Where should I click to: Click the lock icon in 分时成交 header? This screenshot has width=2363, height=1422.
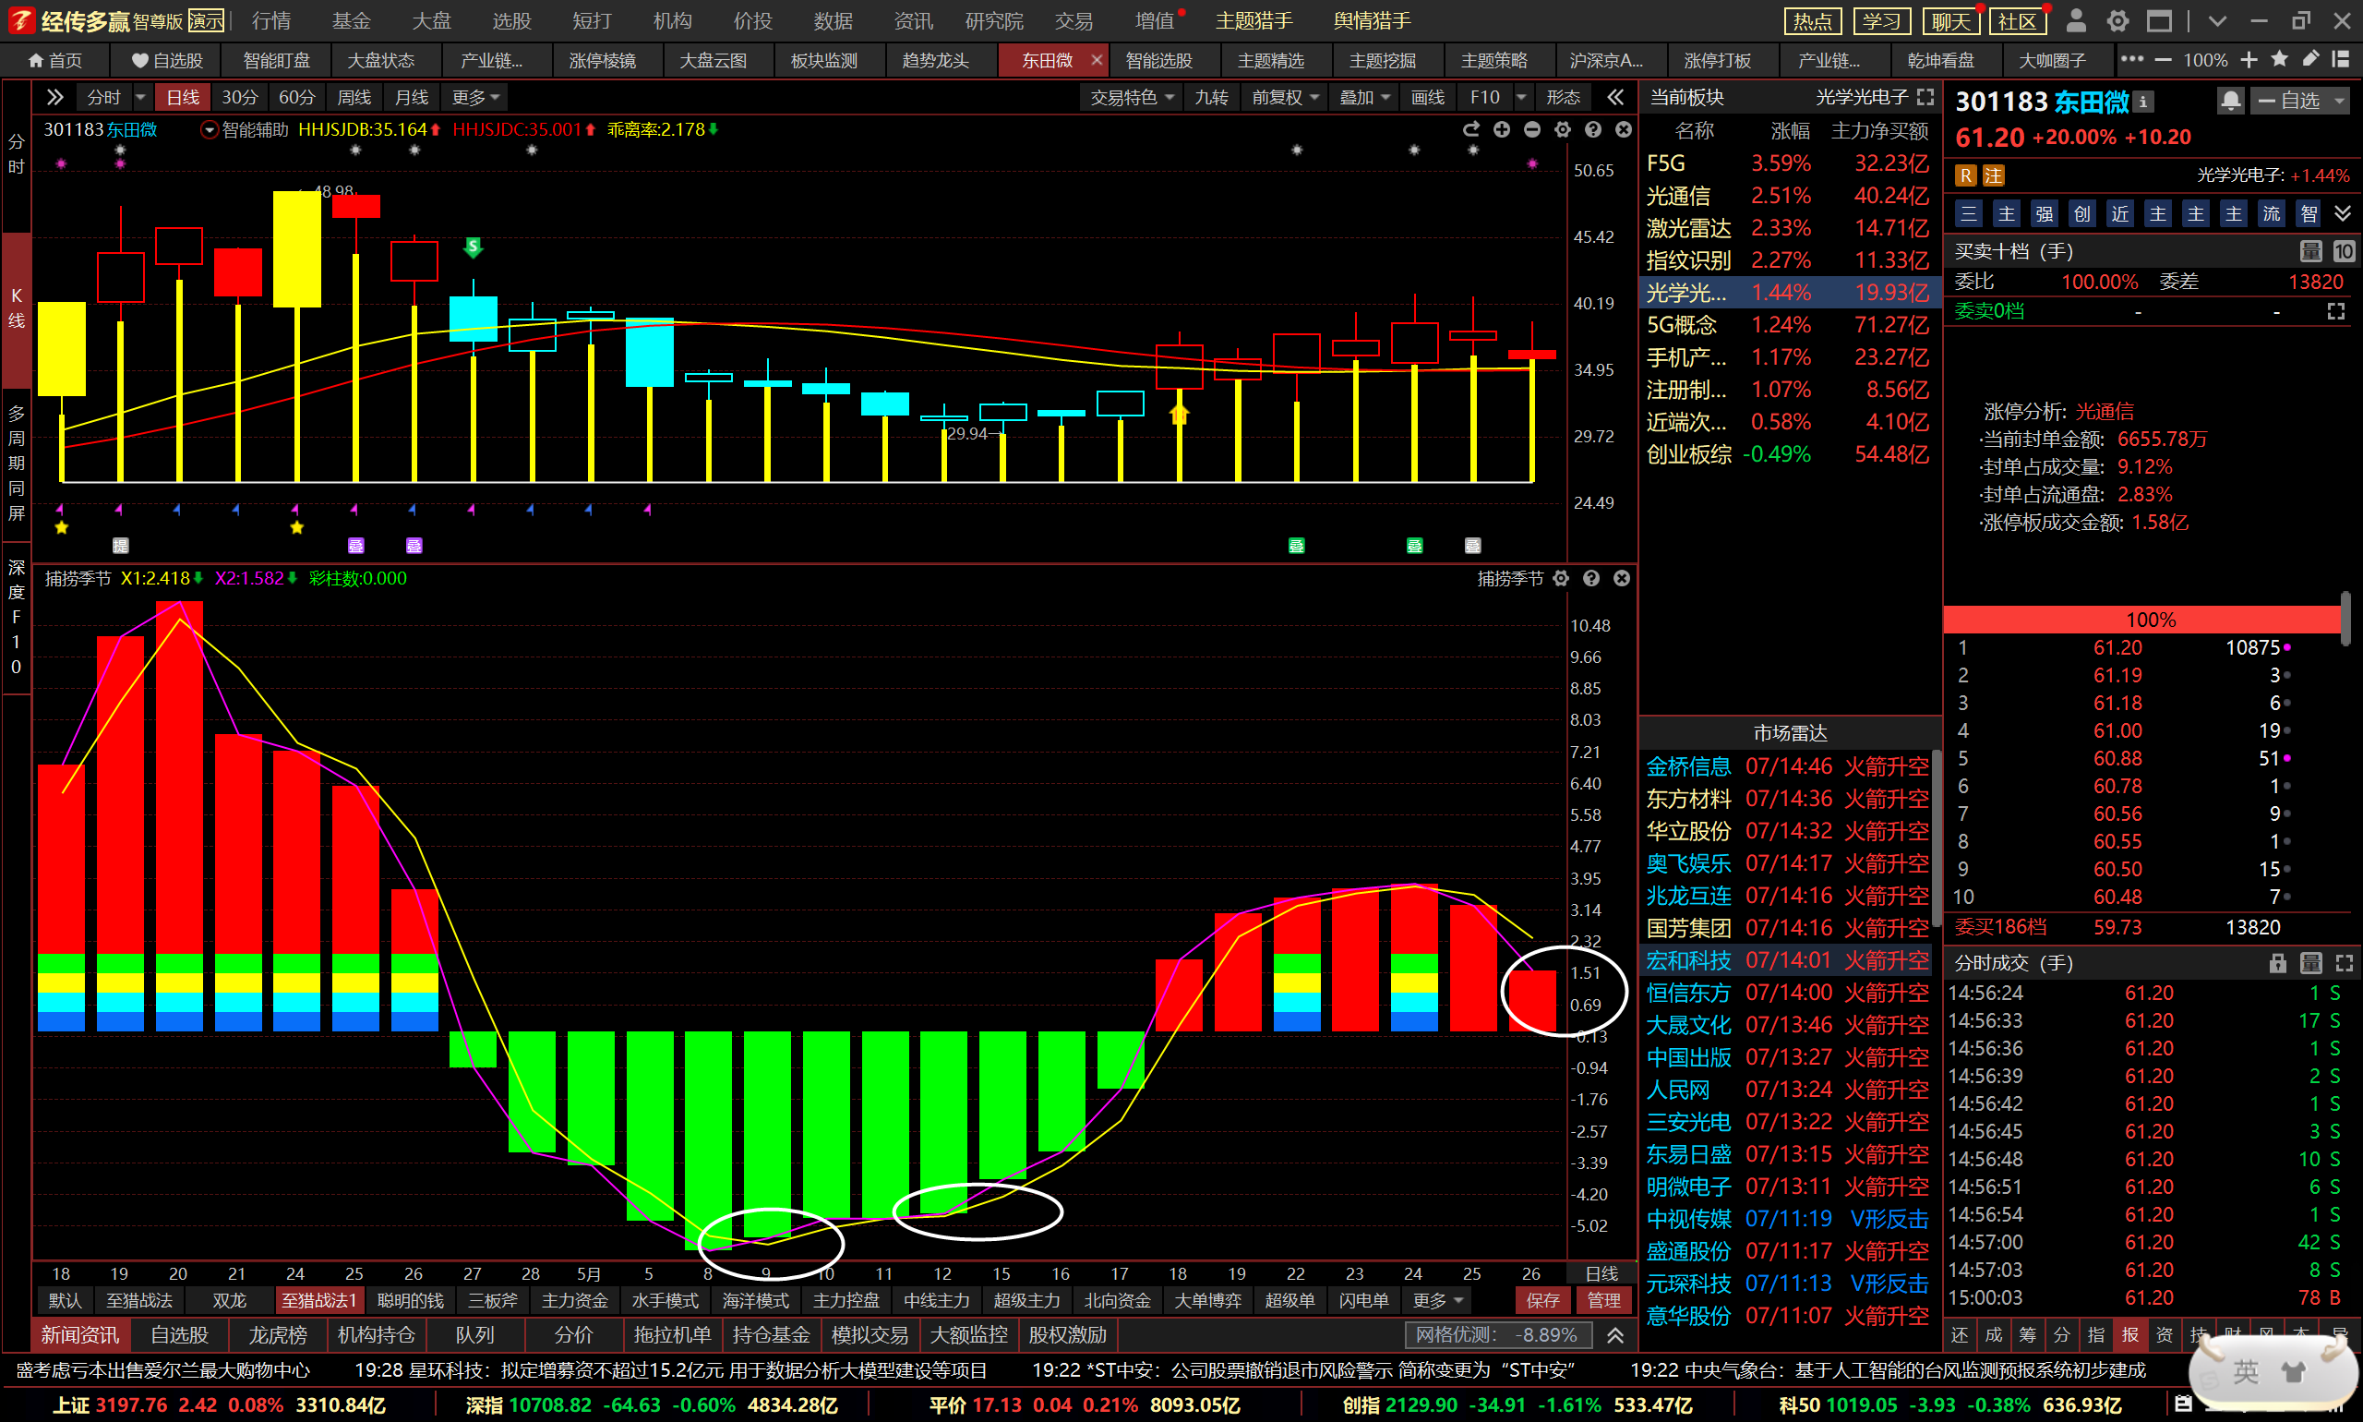point(2278,963)
